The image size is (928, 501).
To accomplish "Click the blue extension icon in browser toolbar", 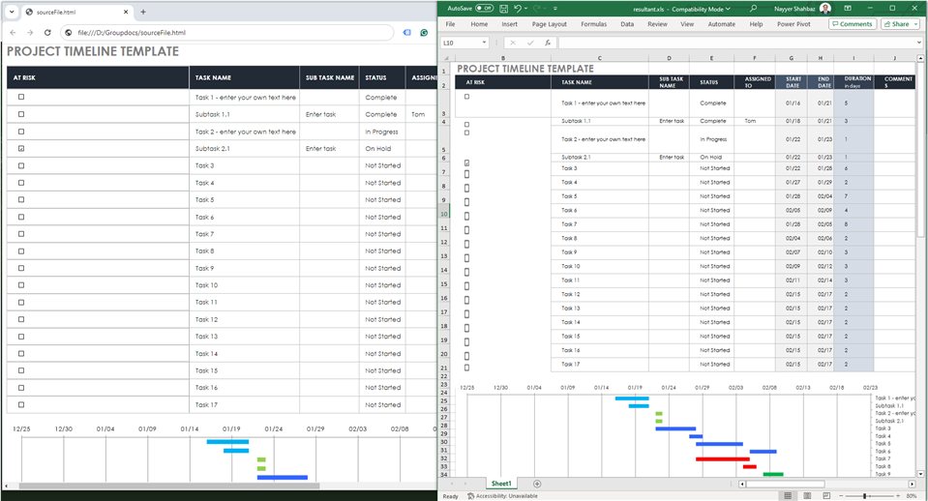I will 406,33.
